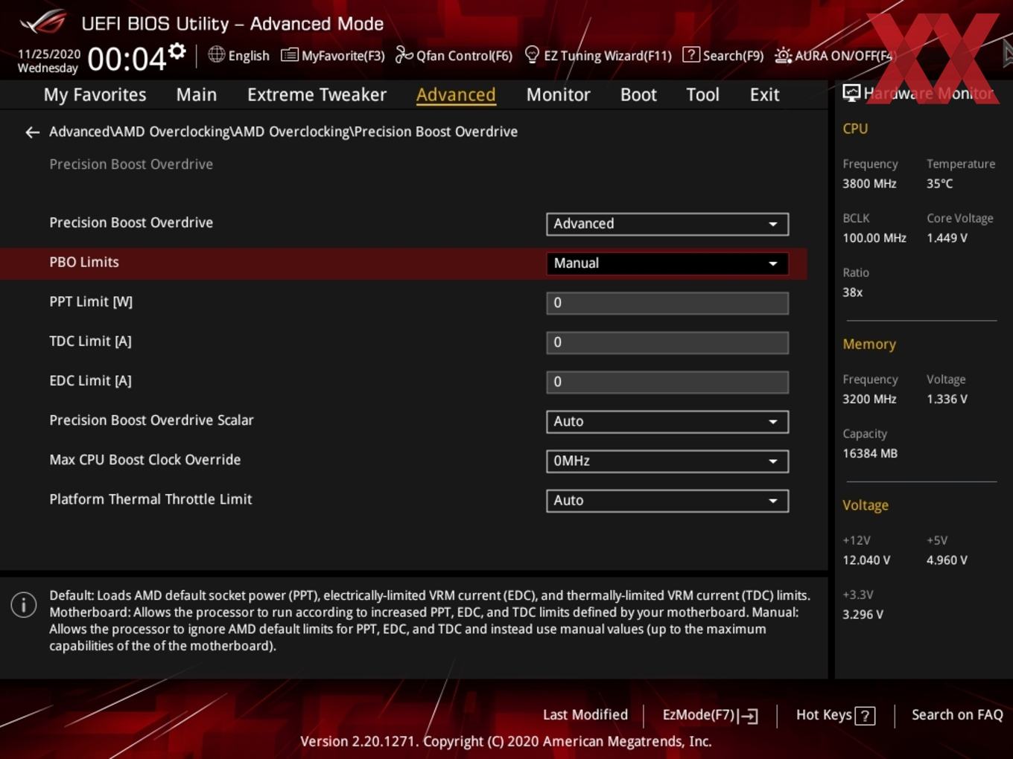Screen dimensions: 1013x759
Task: Click the 11/25/2020 date text
Action: tap(49, 54)
